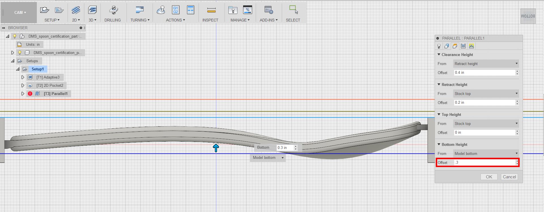Switch to the Tool tab in Parallel dialog

tap(439, 46)
